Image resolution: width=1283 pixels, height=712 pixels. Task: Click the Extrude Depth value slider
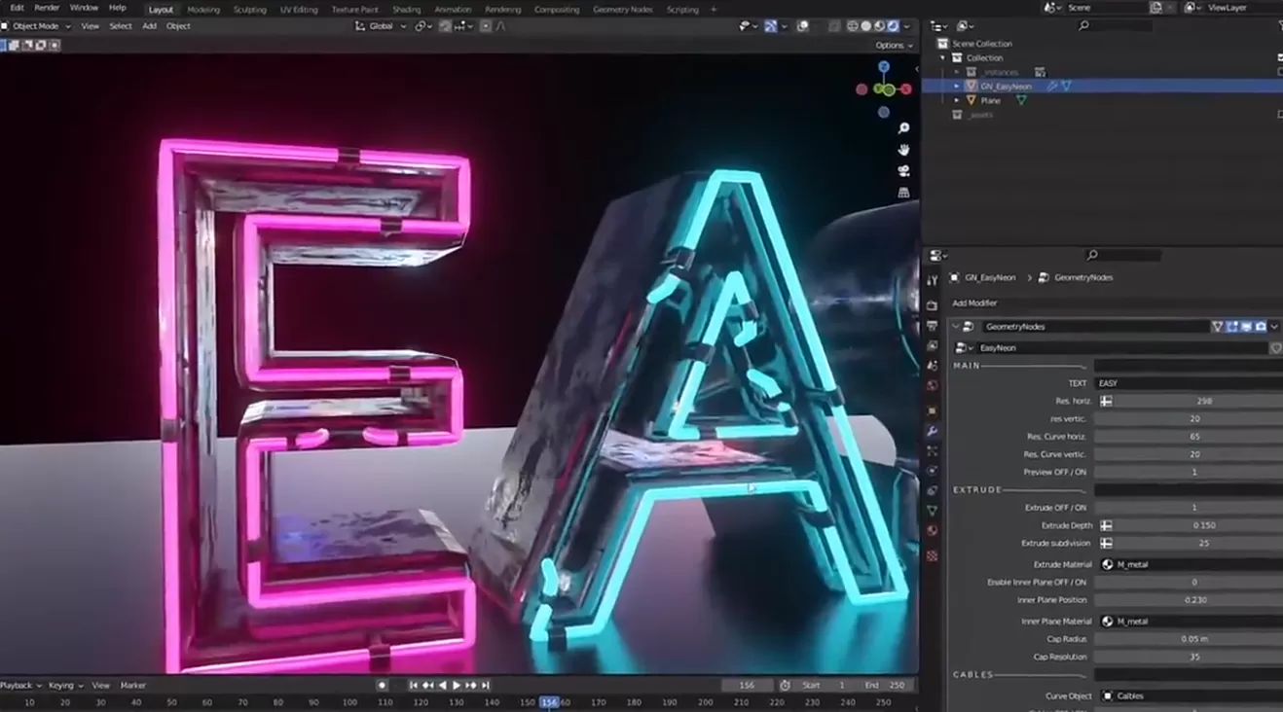click(1202, 525)
